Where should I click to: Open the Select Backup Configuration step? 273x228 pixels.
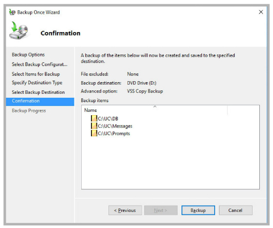[39, 64]
